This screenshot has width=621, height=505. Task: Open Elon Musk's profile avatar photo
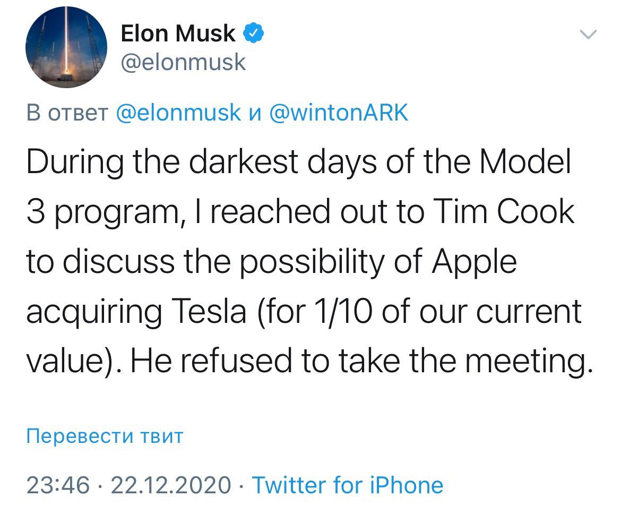66,47
